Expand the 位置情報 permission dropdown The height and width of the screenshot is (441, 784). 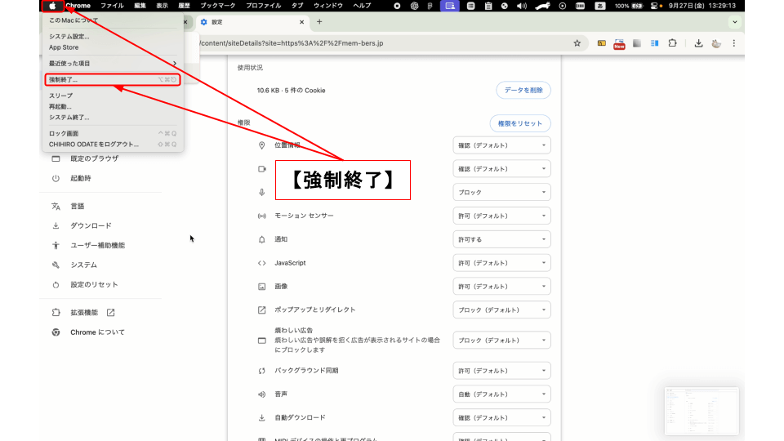pos(501,145)
